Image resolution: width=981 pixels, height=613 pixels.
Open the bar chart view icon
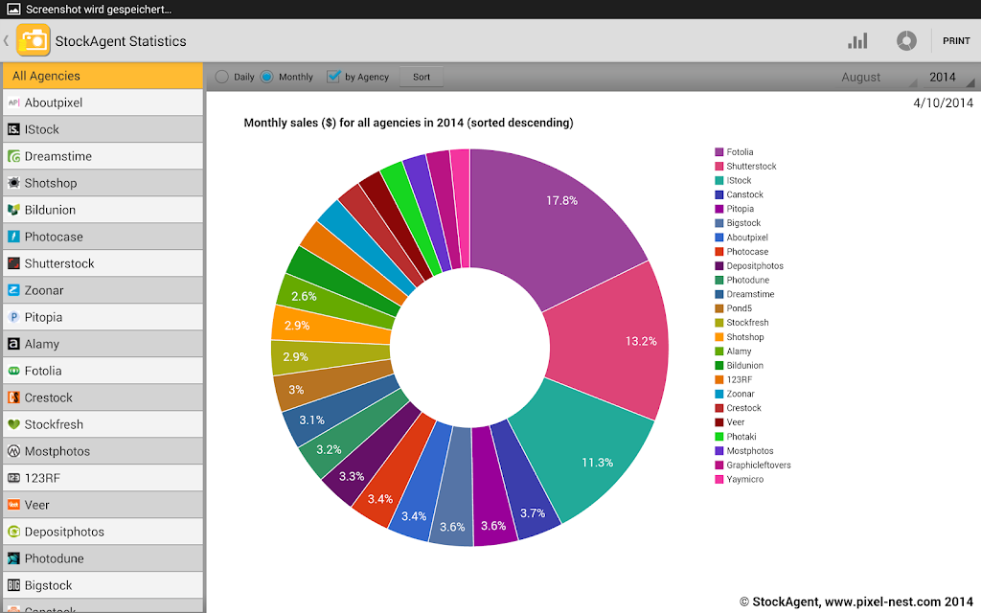(857, 41)
